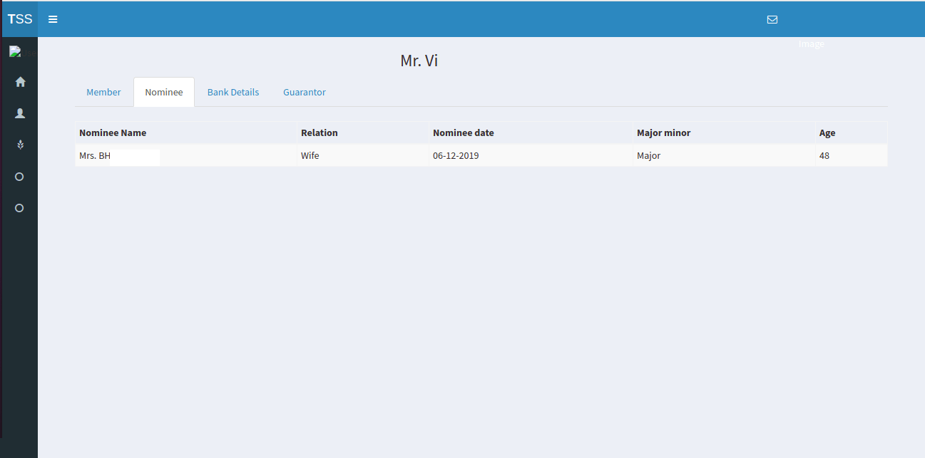Click the broken user image in sidebar

(x=16, y=51)
